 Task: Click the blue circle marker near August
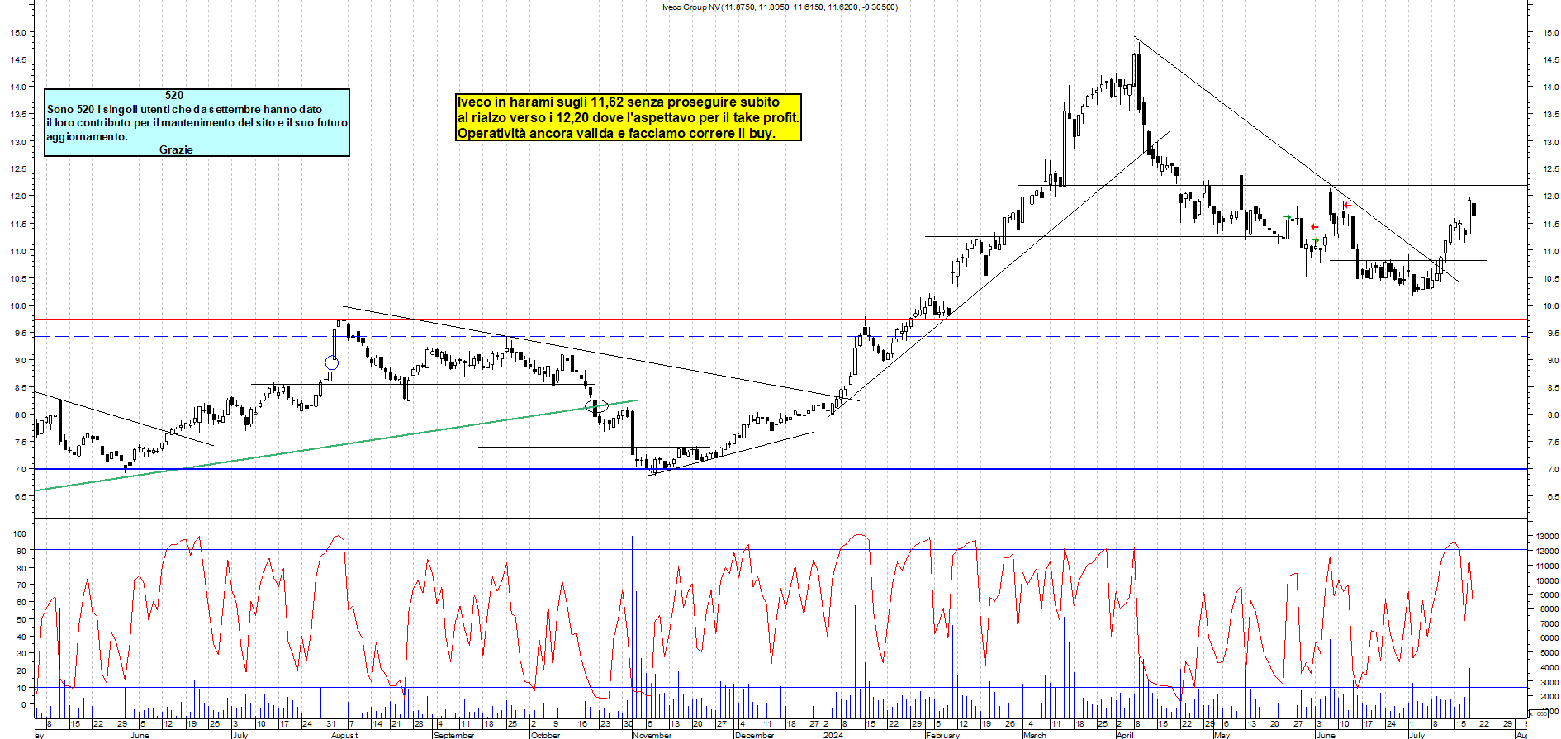pos(331,362)
